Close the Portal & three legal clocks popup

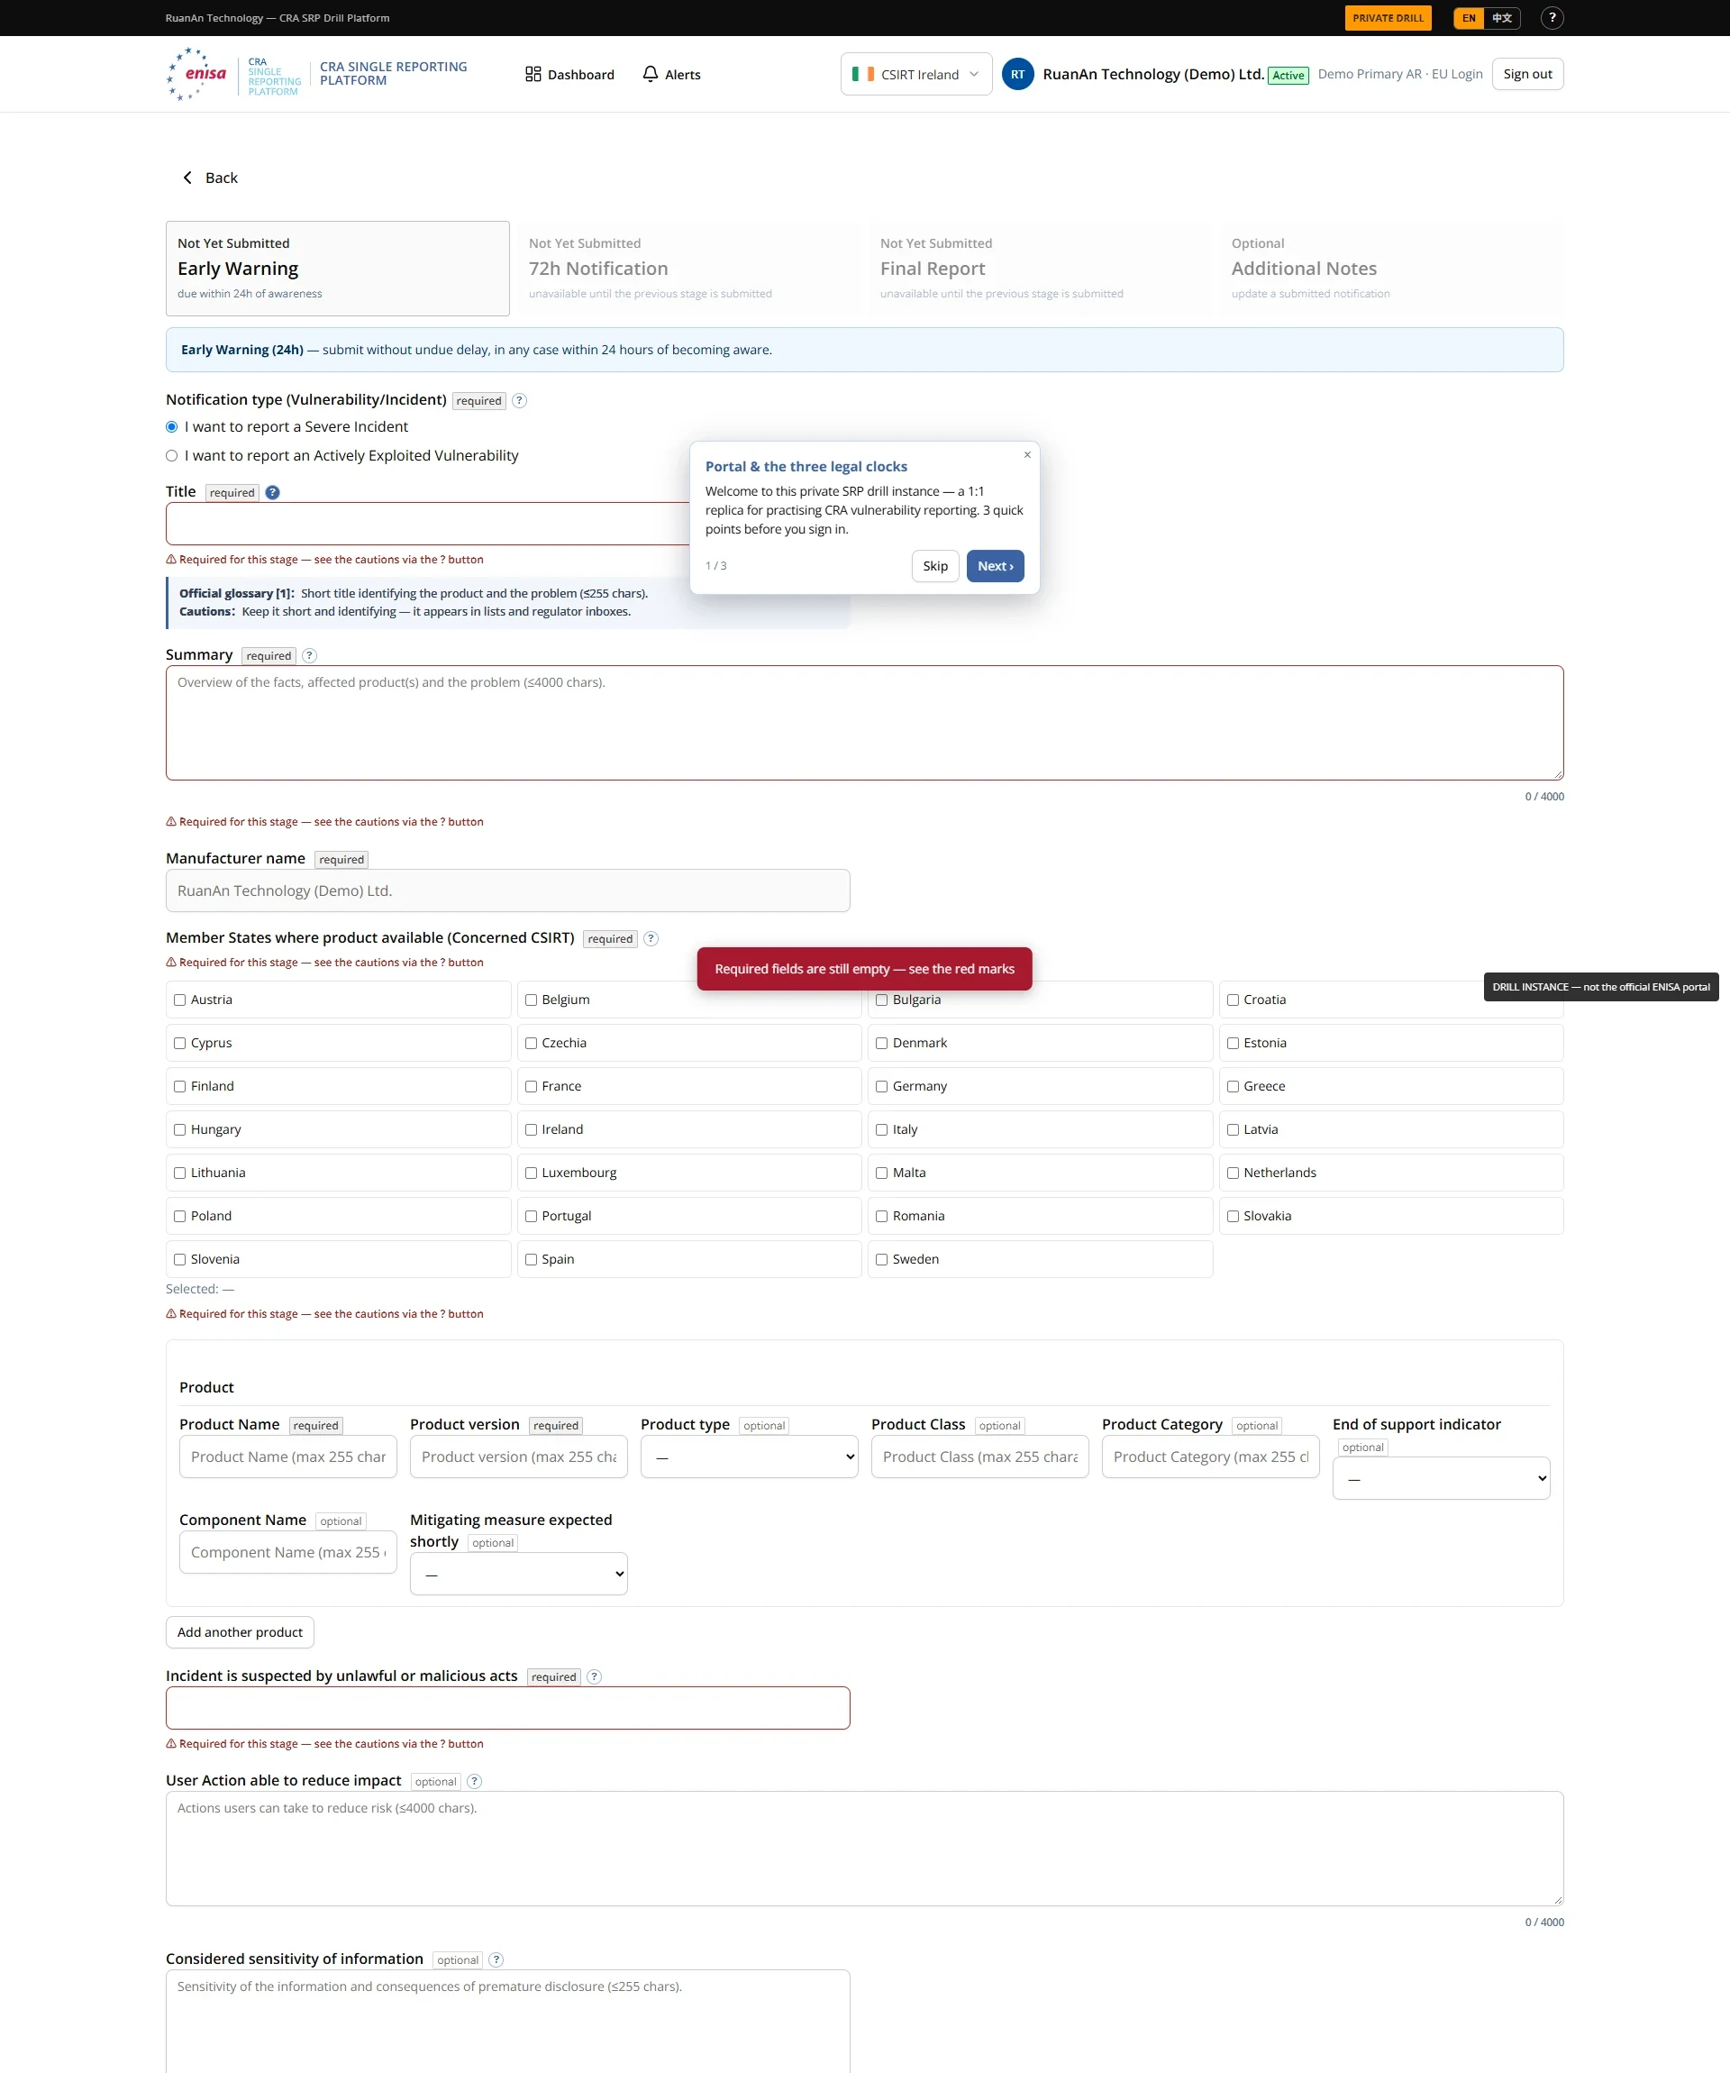[x=1027, y=455]
